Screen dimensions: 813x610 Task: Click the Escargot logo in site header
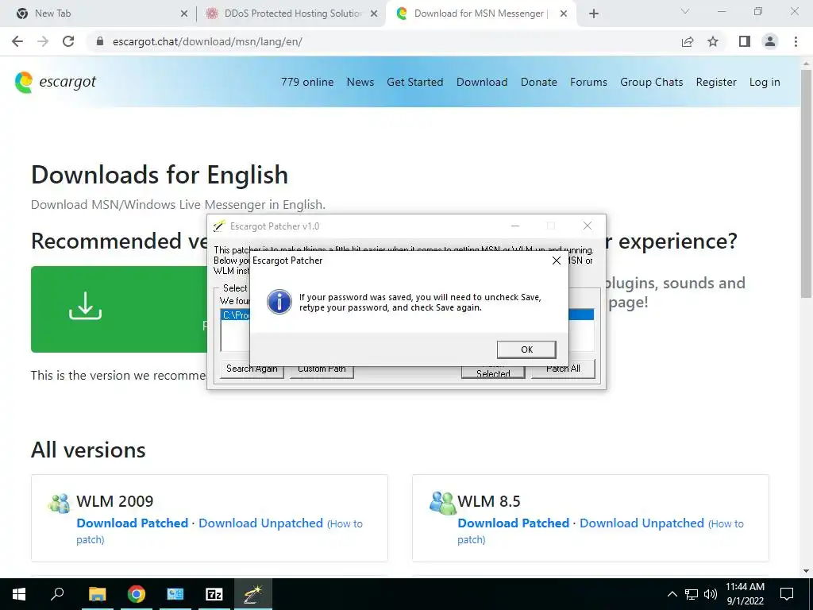[x=56, y=82]
